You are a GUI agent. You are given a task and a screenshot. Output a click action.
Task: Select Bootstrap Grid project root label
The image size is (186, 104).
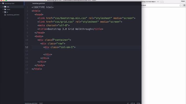click(10, 3)
